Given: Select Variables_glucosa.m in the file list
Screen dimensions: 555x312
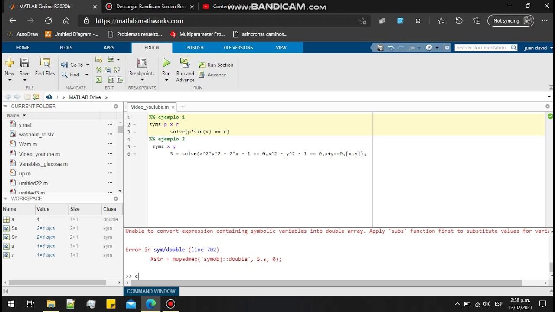Looking at the screenshot, I should point(43,164).
